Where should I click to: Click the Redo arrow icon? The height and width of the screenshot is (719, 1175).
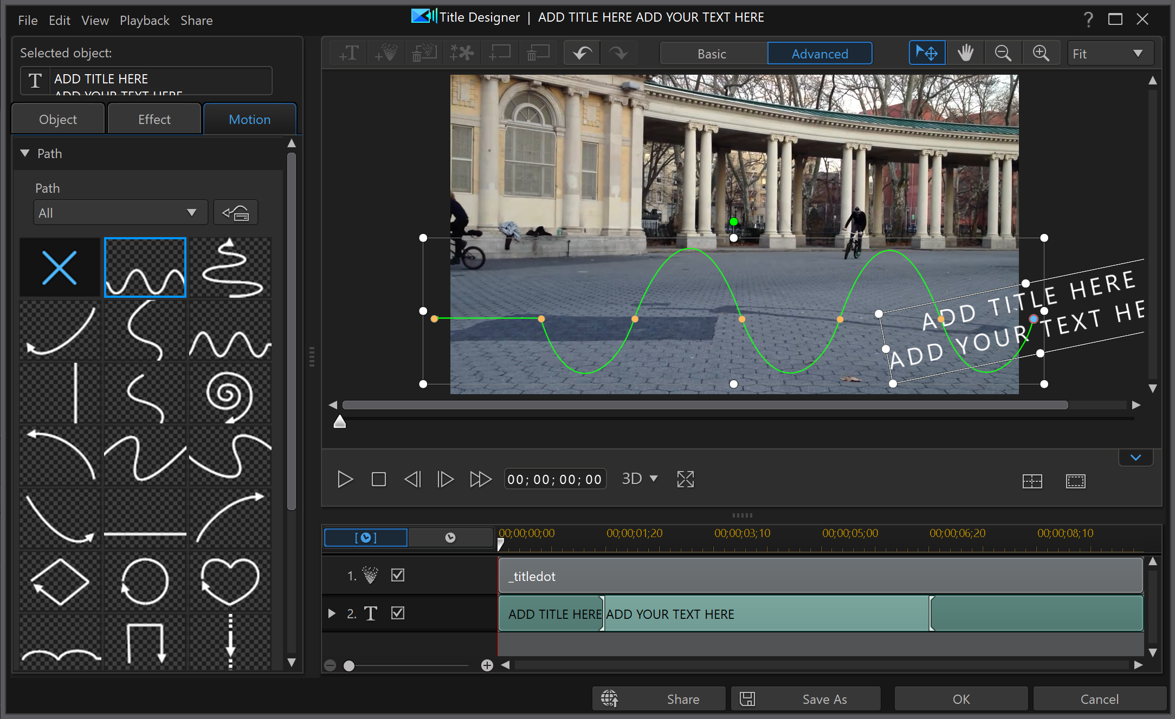tap(616, 54)
